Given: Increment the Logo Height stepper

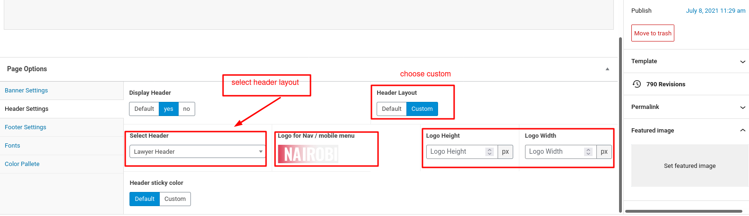Looking at the screenshot, I should (x=490, y=150).
